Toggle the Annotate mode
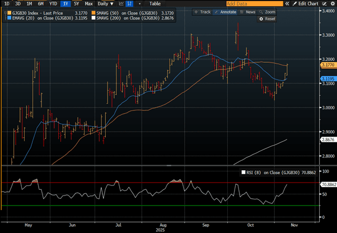Viewport: 337px width, 233px height. pyautogui.click(x=226, y=11)
